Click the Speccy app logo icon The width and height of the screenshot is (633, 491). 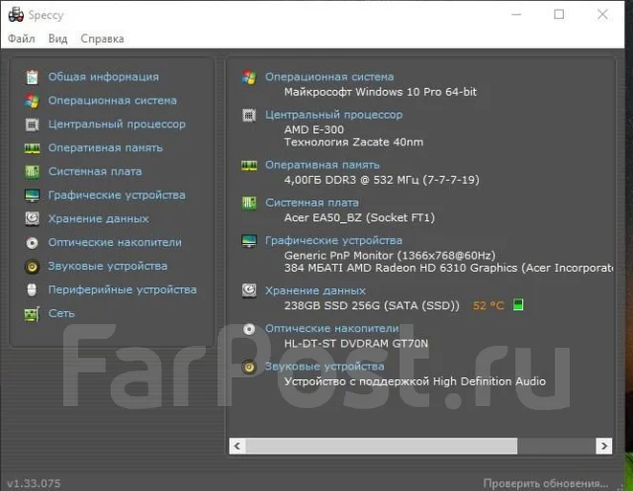16,15
